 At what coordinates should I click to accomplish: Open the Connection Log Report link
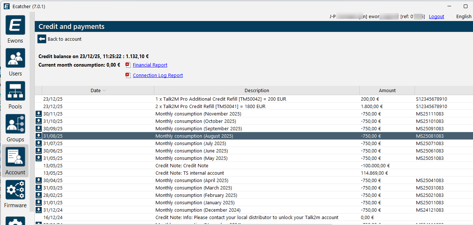pos(158,75)
